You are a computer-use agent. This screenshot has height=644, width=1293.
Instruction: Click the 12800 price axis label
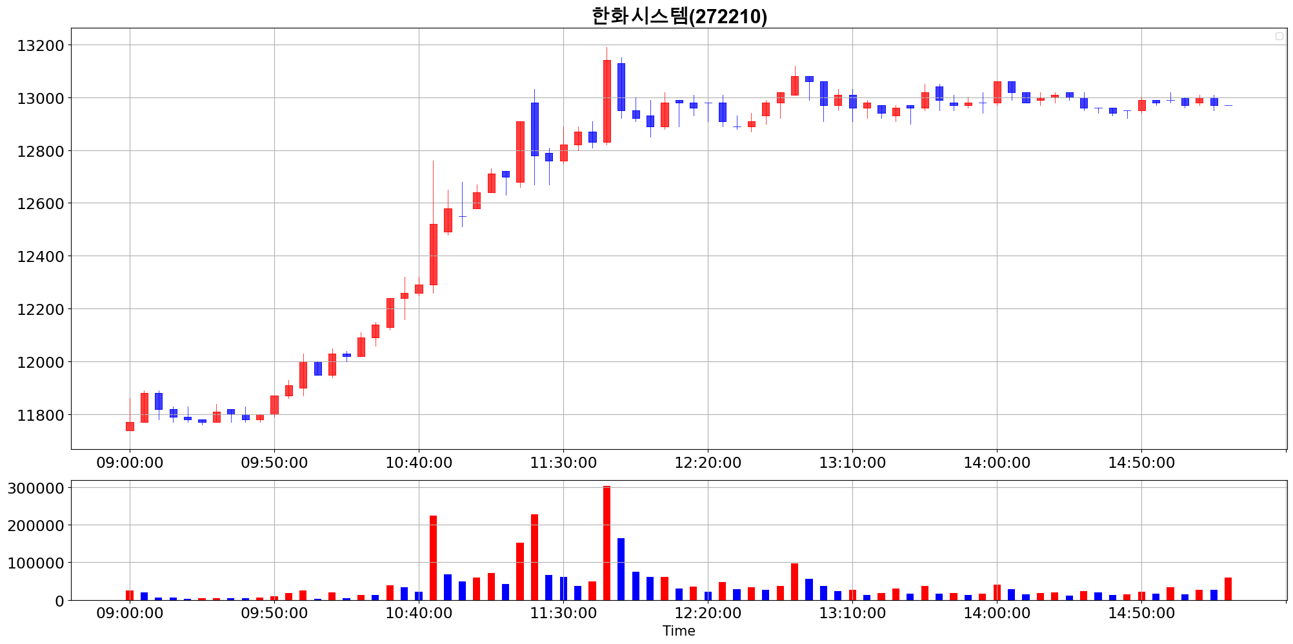coord(41,151)
